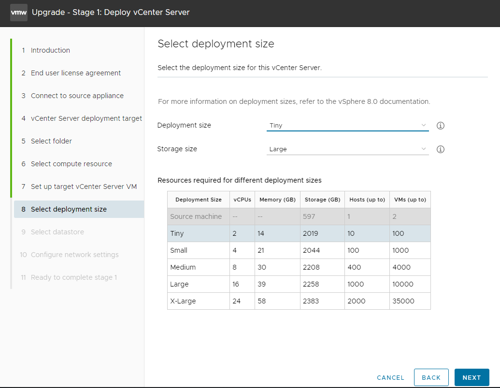Show info for Deployment size
This screenshot has height=388, width=500.
pyautogui.click(x=441, y=126)
